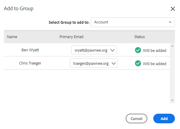
Task: Click the Primary Email column header
Action: [x=71, y=37]
